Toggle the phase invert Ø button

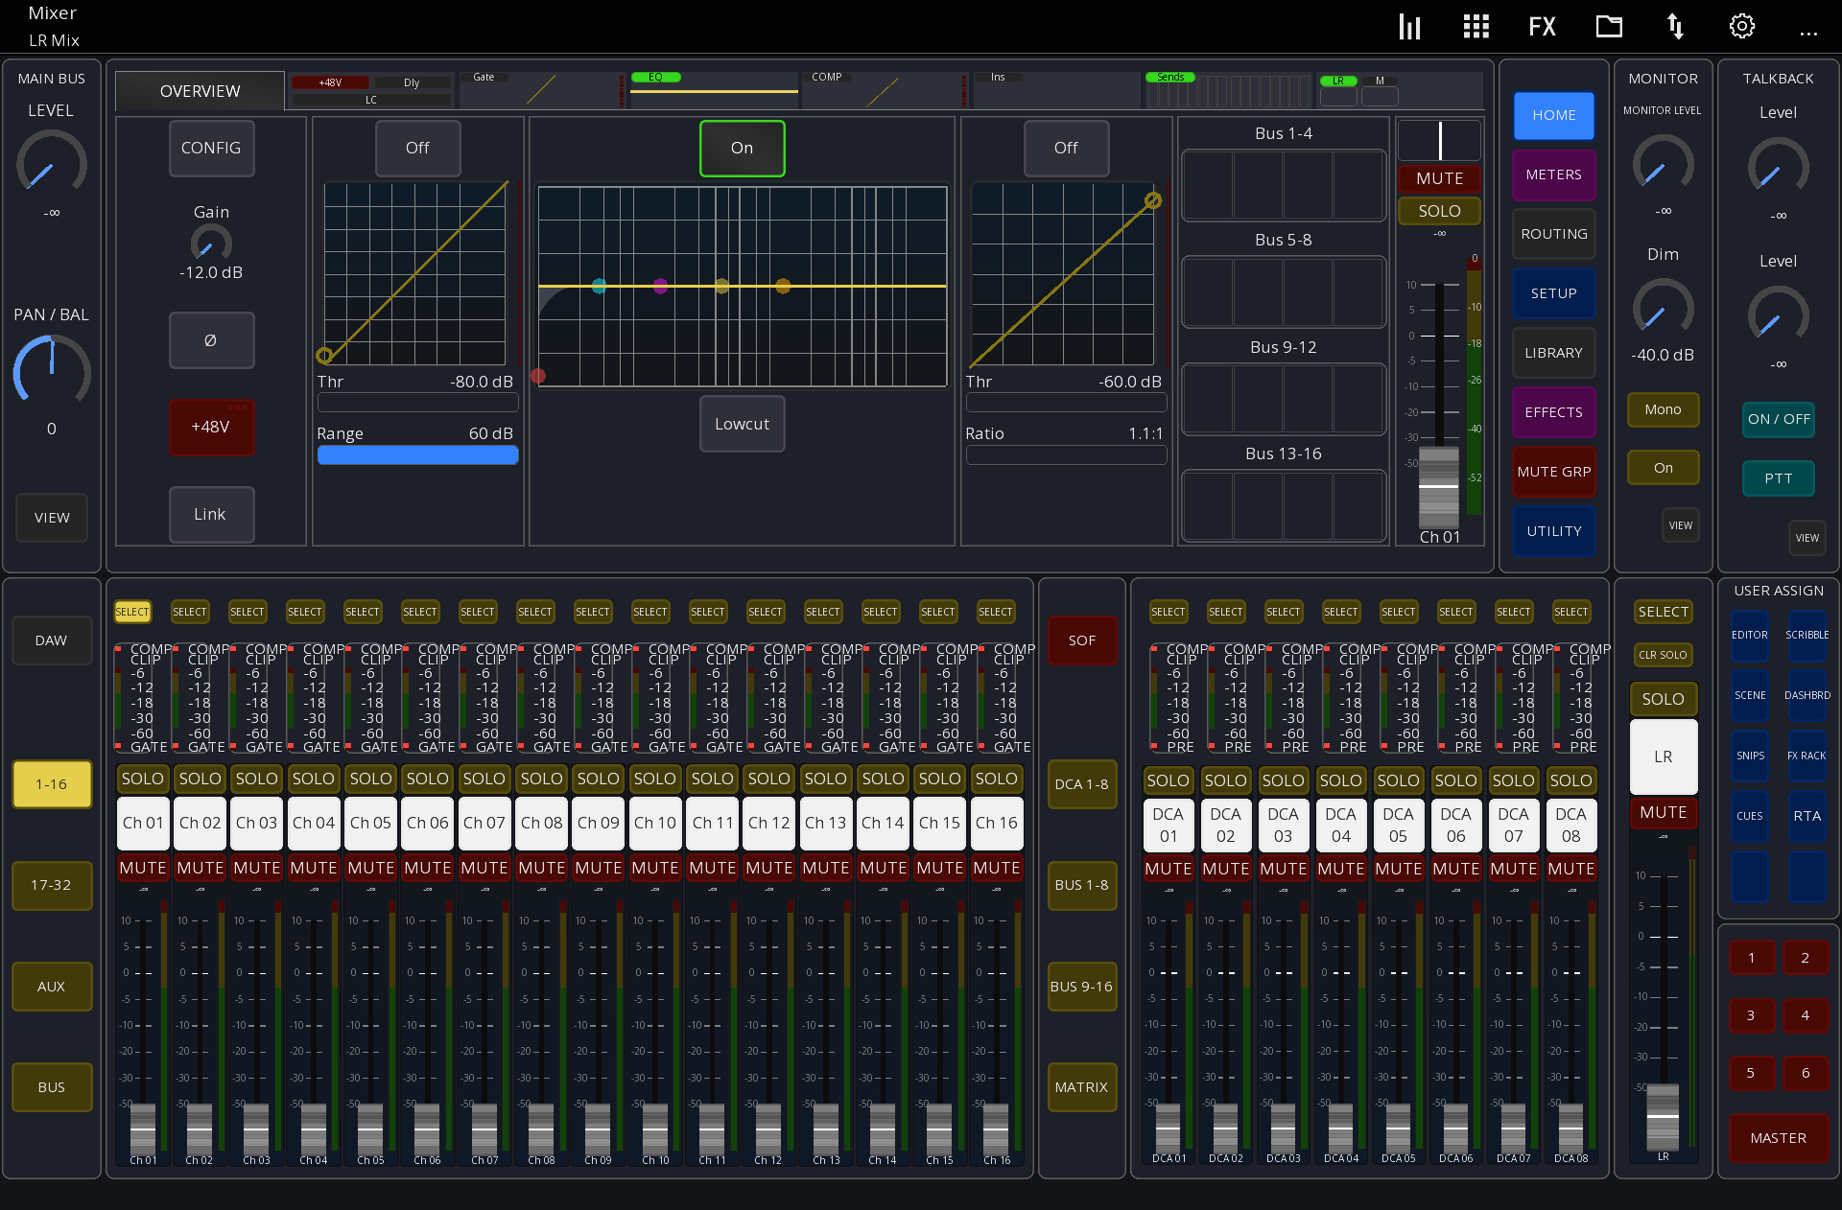point(211,340)
